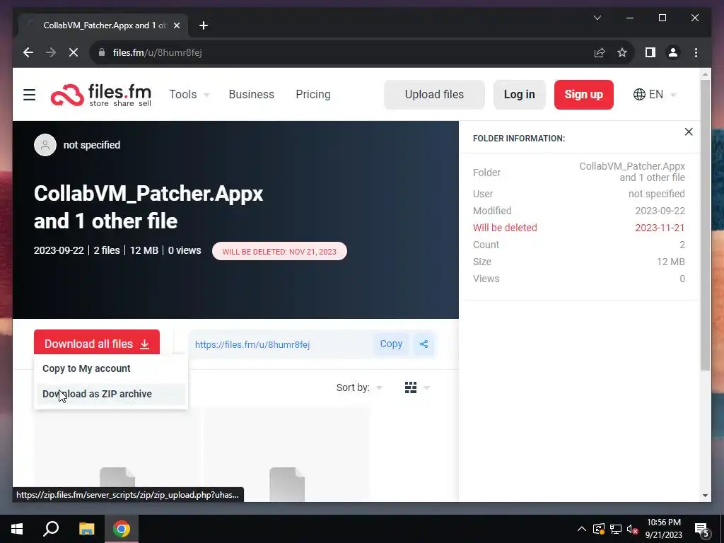Close the CollabVM_Patcher.Appx tab
Screen dimensions: 724x543
[x=176, y=25]
